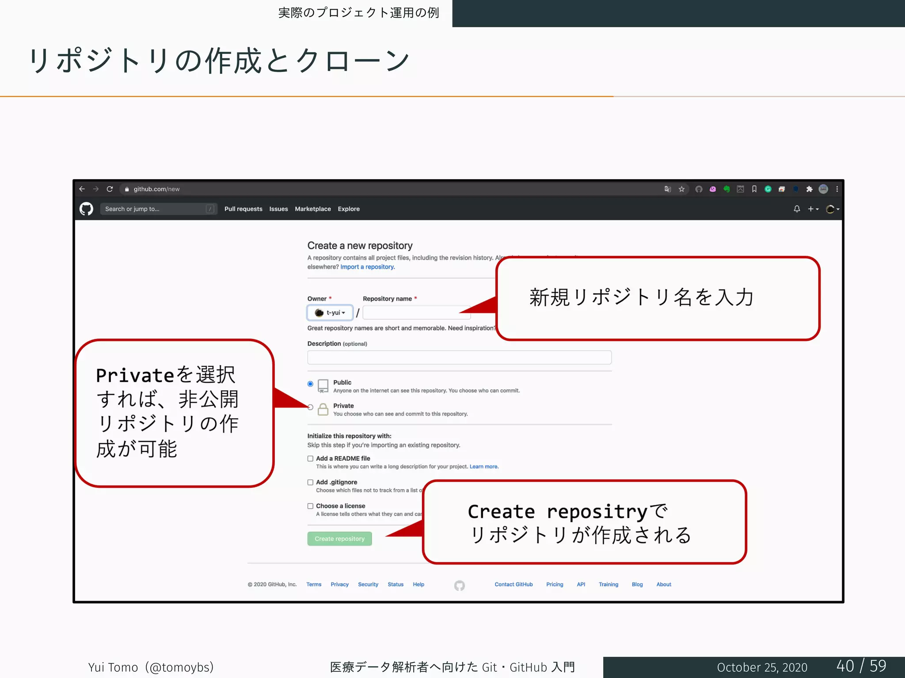Open the Security footer link
The width and height of the screenshot is (905, 678).
tap(368, 584)
